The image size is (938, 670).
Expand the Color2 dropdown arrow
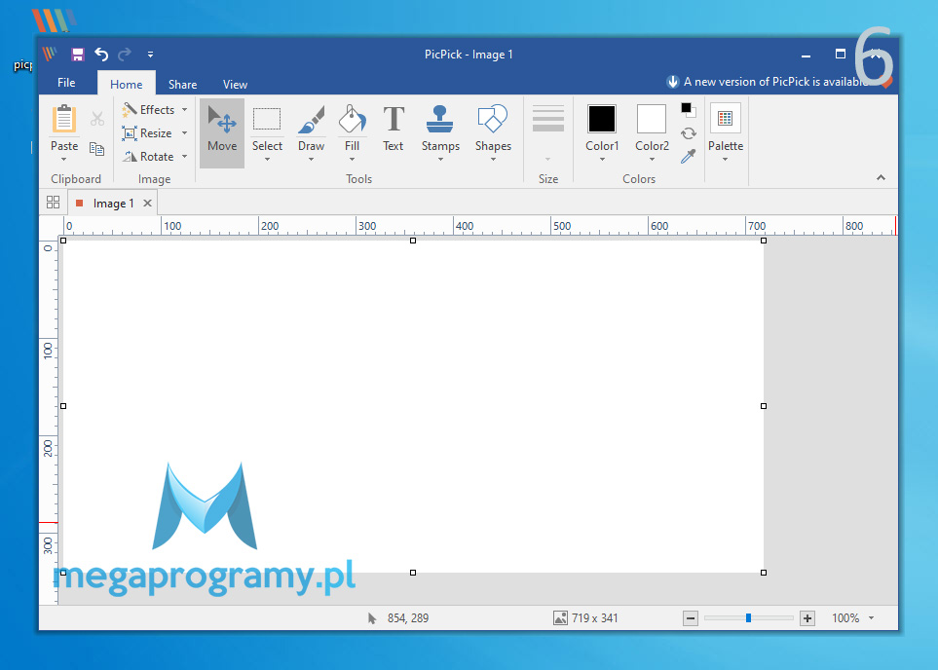click(652, 159)
